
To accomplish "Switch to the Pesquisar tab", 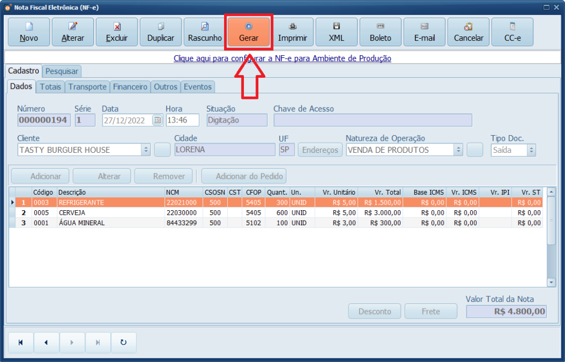I will coord(62,71).
